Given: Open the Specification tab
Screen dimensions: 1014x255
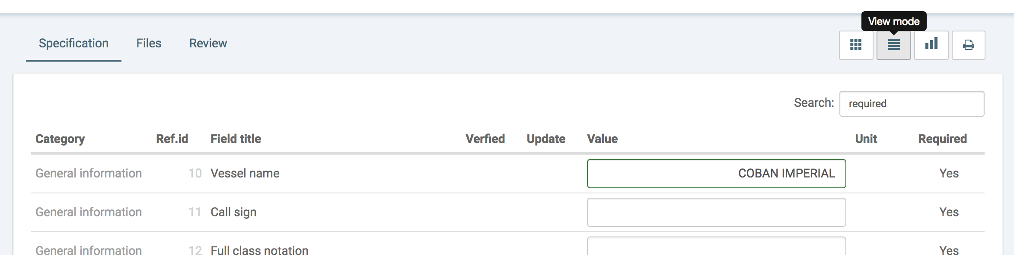Looking at the screenshot, I should tap(73, 44).
